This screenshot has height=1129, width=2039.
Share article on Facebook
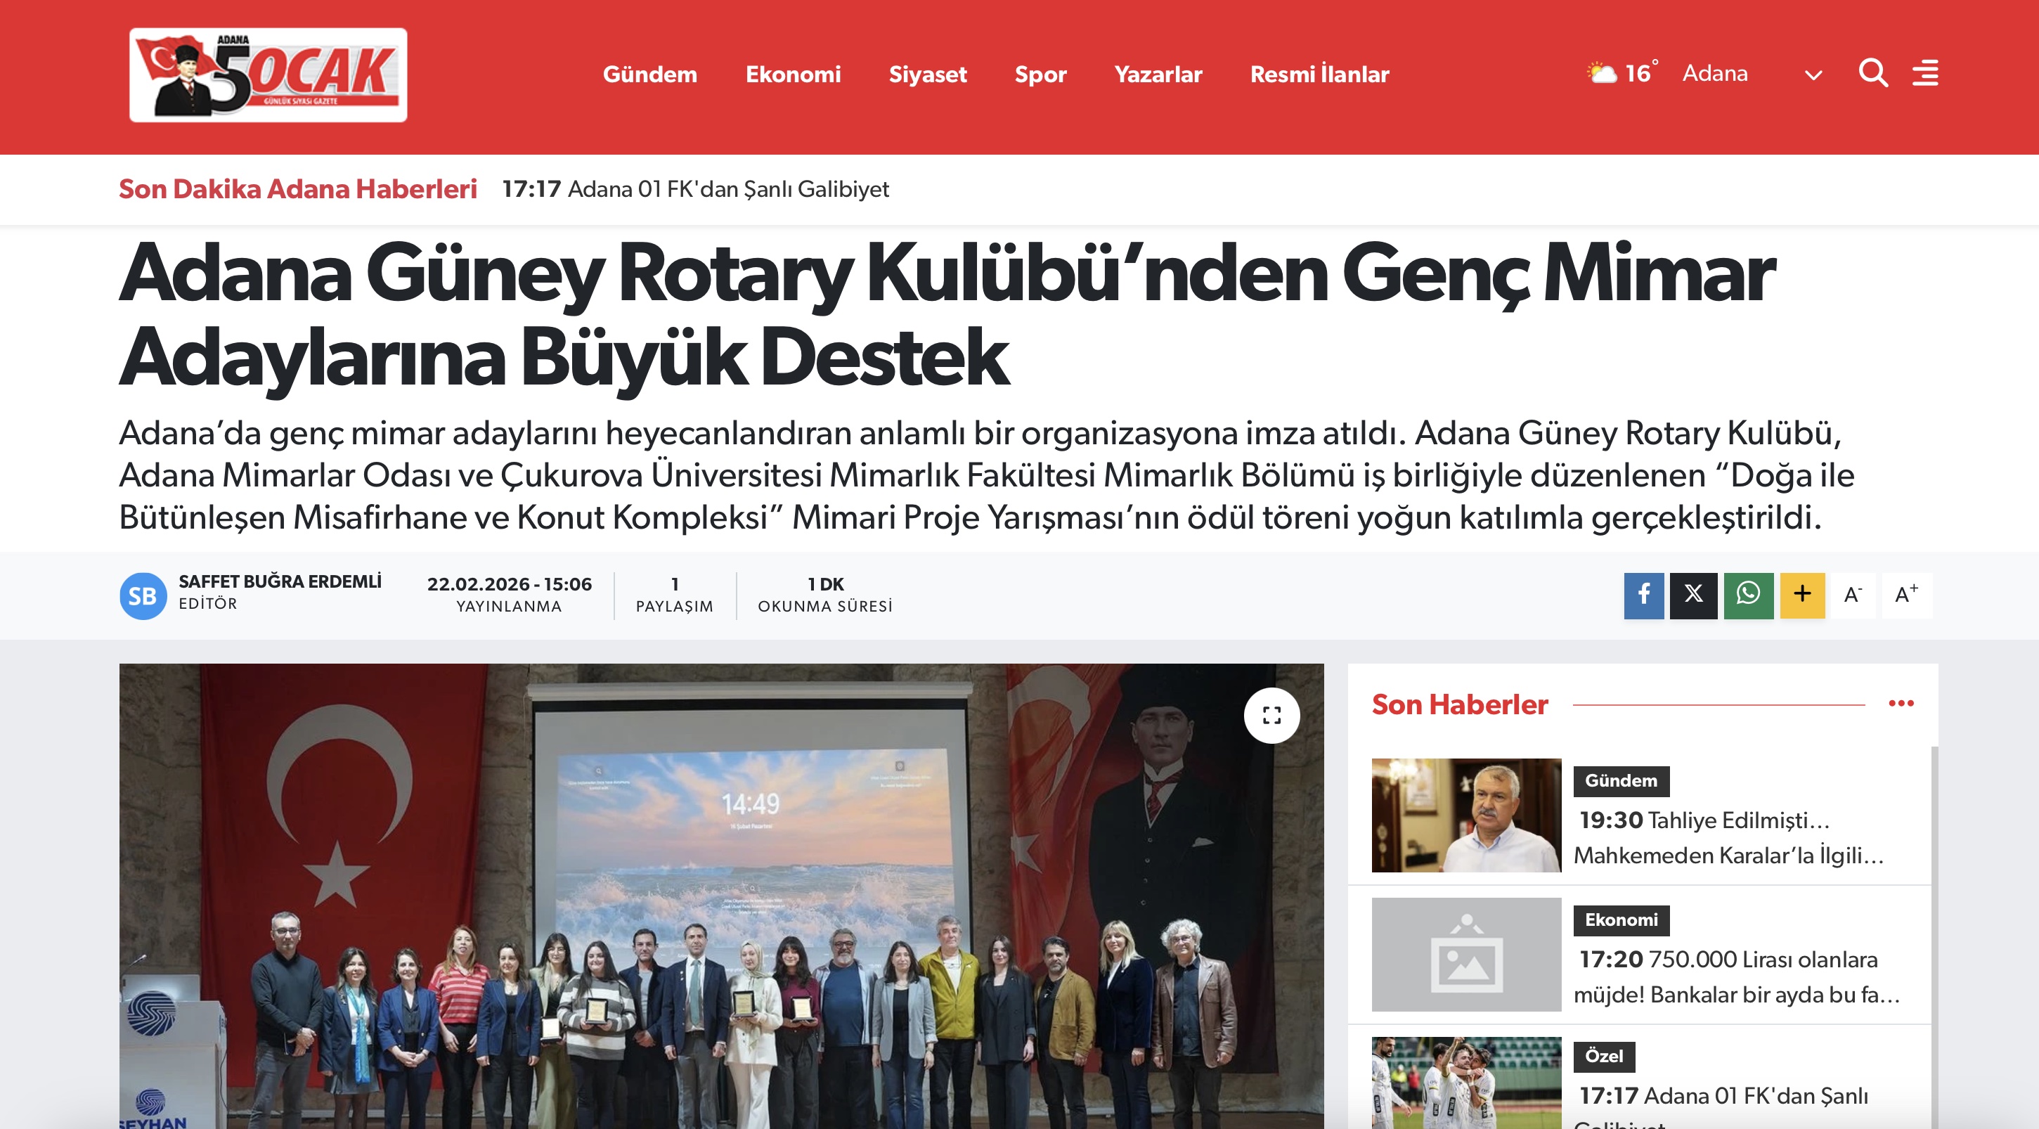click(1644, 595)
